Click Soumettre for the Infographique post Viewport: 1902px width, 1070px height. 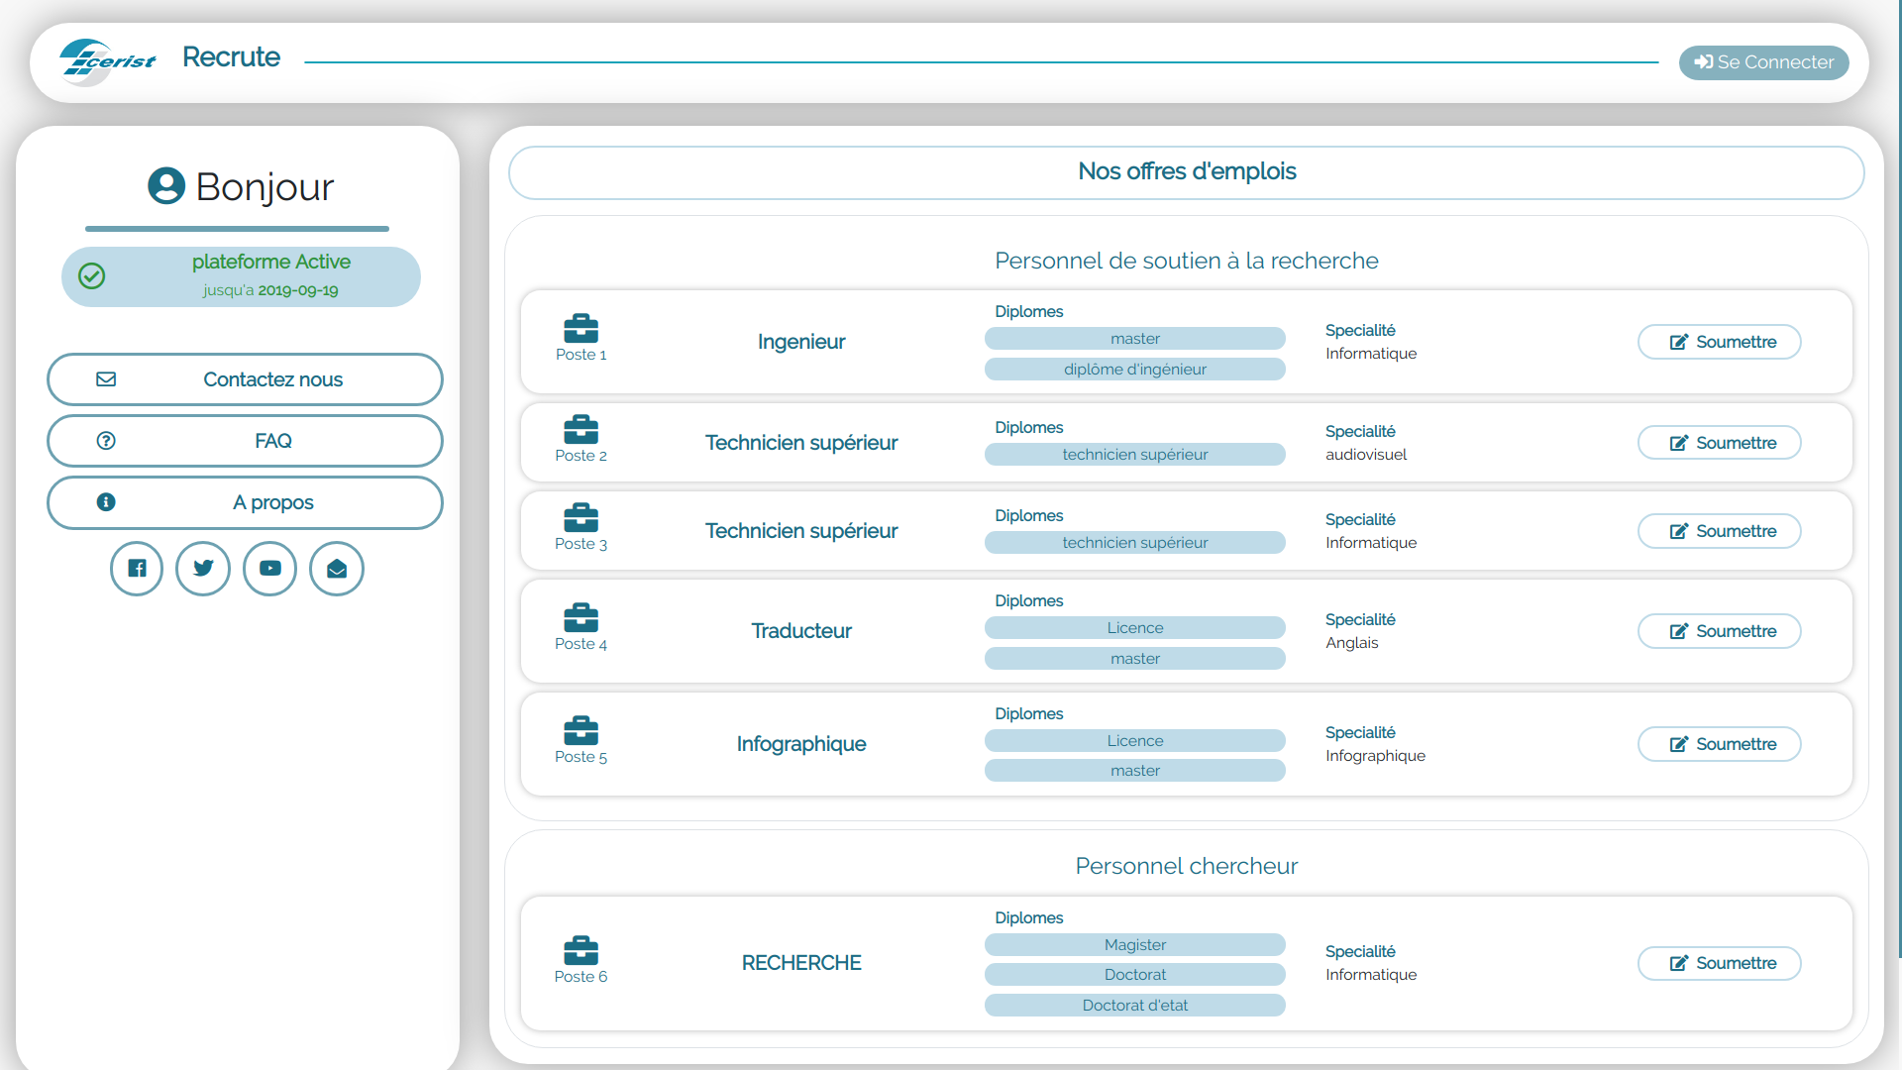[1719, 744]
